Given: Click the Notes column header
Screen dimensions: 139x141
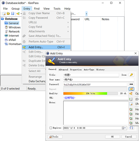Looking at the screenshot, I should [109, 19].
